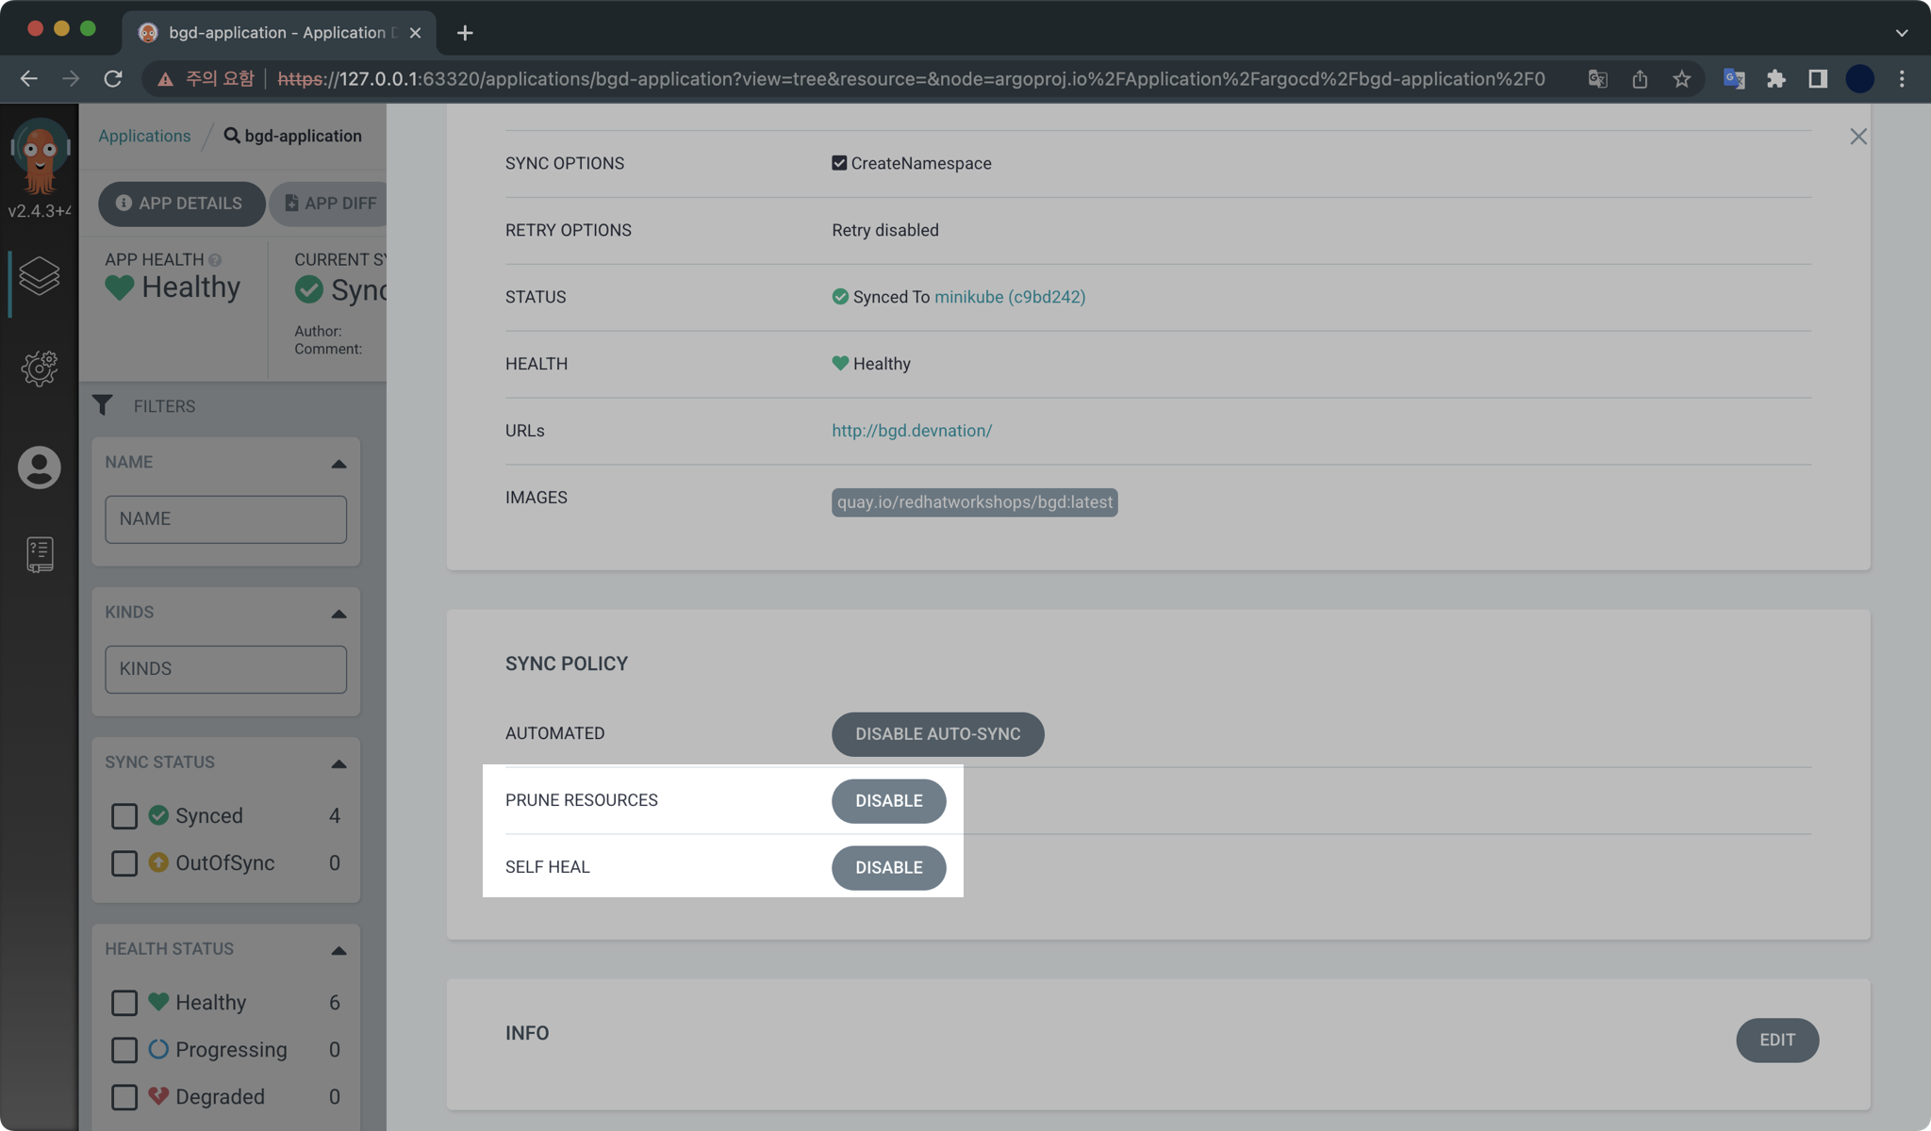Close the details panel with X

pos(1857,137)
